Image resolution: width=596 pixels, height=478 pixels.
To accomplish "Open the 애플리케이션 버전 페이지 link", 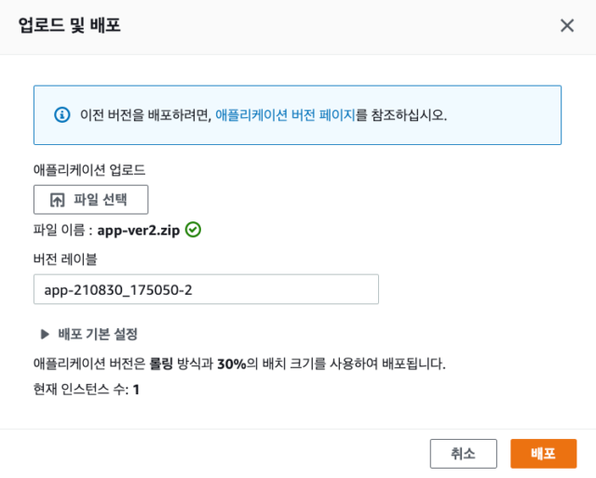I will (285, 114).
